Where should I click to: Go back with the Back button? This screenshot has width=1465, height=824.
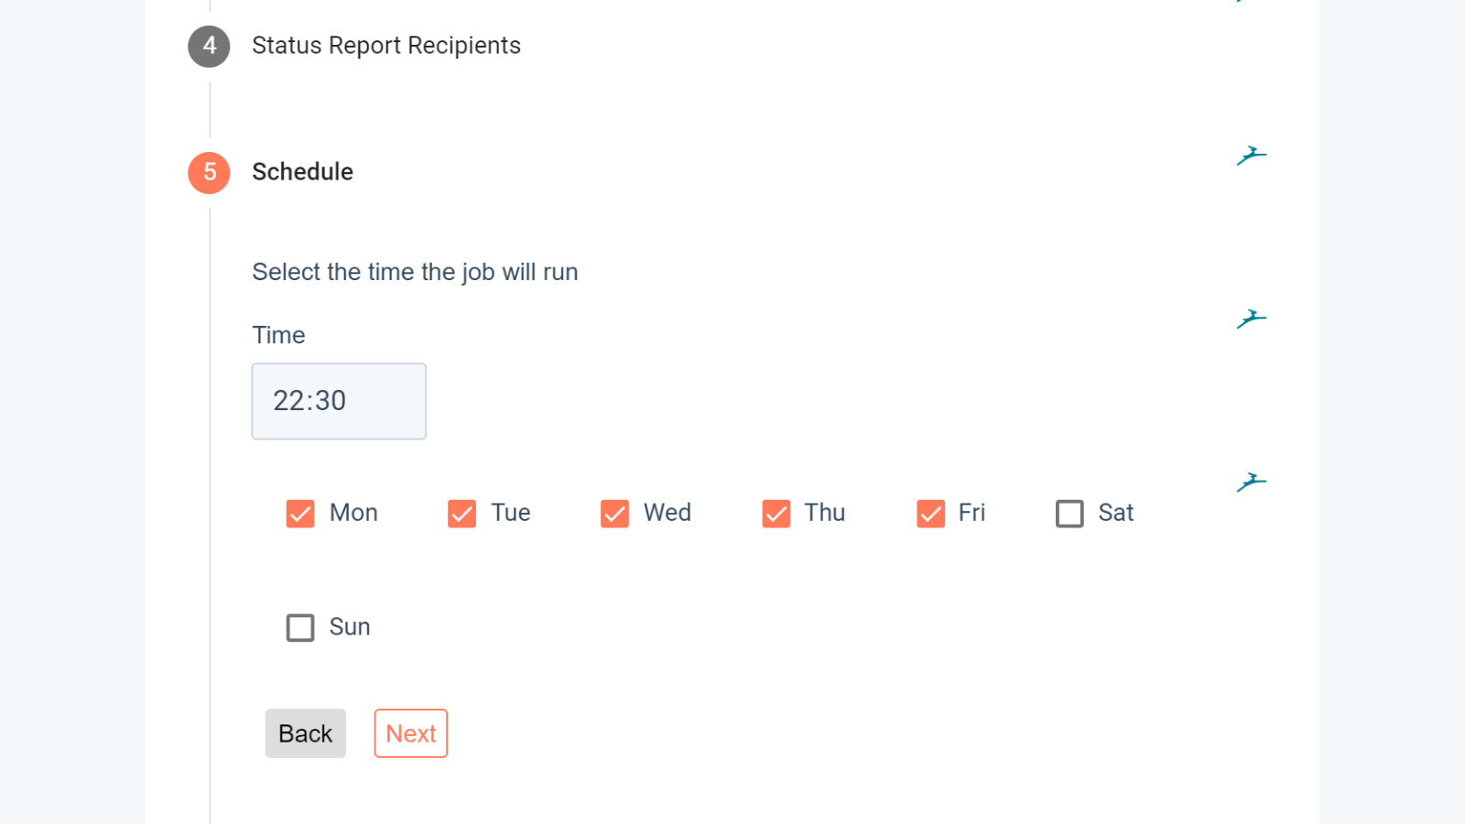click(306, 733)
